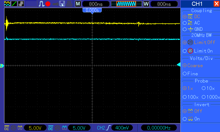Click the floppy disk save icon
The image size is (220, 132).
coord(62,4)
